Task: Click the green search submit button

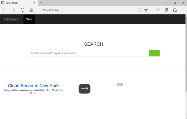Action: 155,53
